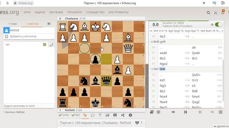Click the phone call icon in chat
This screenshot has height=128, width=229.
[x=51, y=45]
